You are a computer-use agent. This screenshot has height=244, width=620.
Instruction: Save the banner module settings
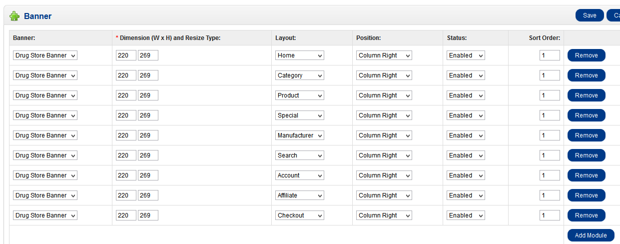[590, 15]
